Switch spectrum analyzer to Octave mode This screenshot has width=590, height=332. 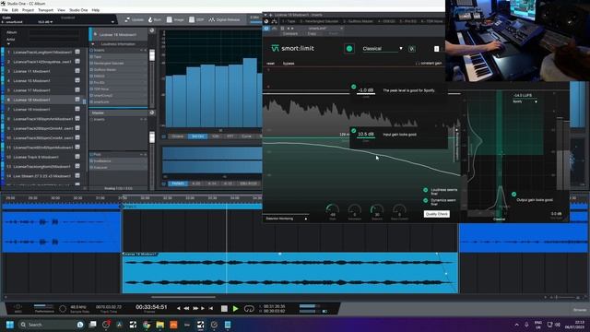[178, 136]
